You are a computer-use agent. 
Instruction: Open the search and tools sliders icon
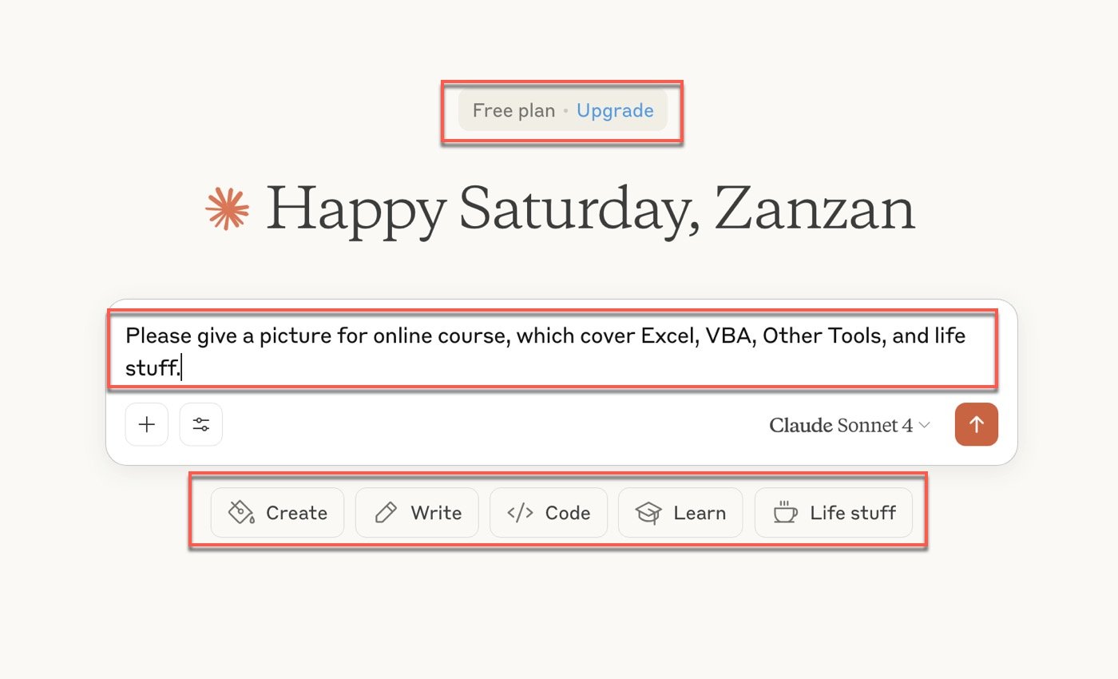(x=201, y=424)
